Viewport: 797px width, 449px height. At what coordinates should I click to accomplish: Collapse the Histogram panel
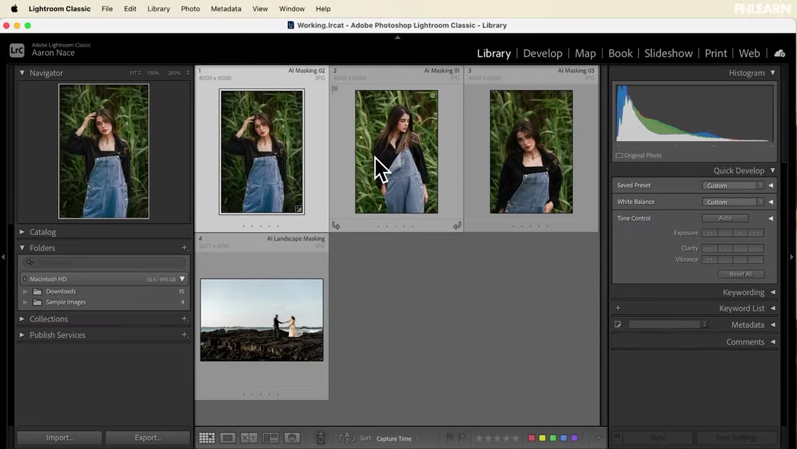773,73
